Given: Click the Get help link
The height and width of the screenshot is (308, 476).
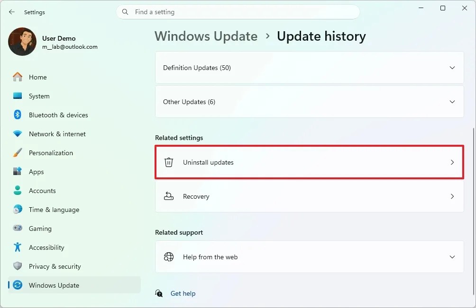Looking at the screenshot, I should coord(183,293).
